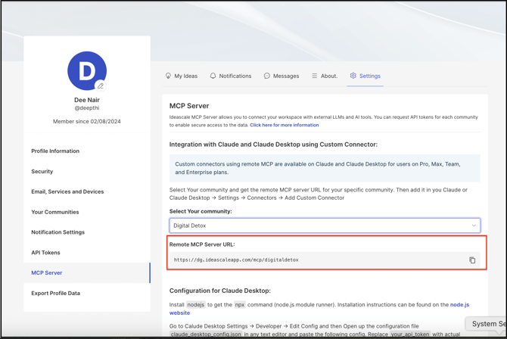This screenshot has height=339, width=507.
Task: Switch to the Notifications tab
Action: point(235,76)
